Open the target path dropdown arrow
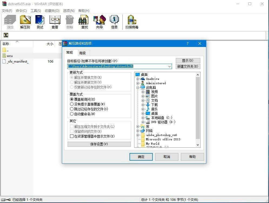269x203 pixels. 170,66
